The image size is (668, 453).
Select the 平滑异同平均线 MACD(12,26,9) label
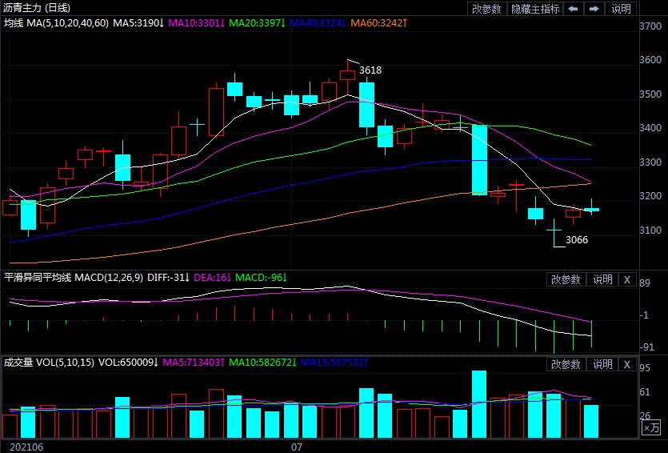73,278
